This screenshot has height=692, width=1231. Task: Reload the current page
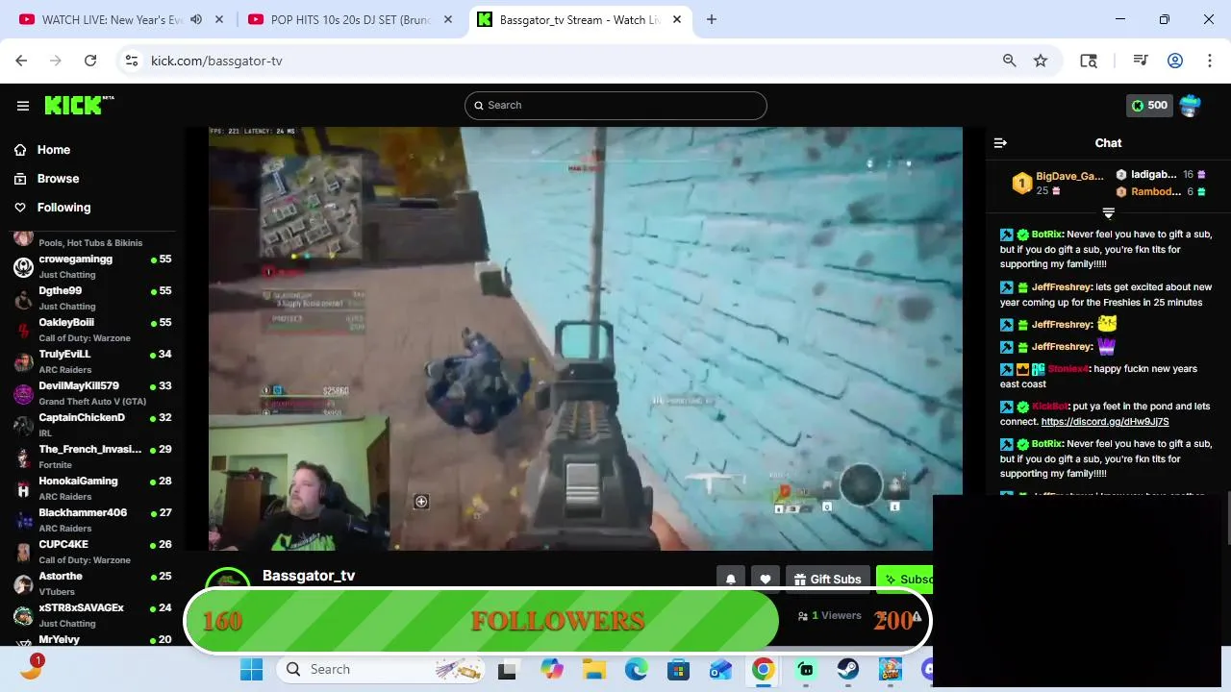[90, 61]
